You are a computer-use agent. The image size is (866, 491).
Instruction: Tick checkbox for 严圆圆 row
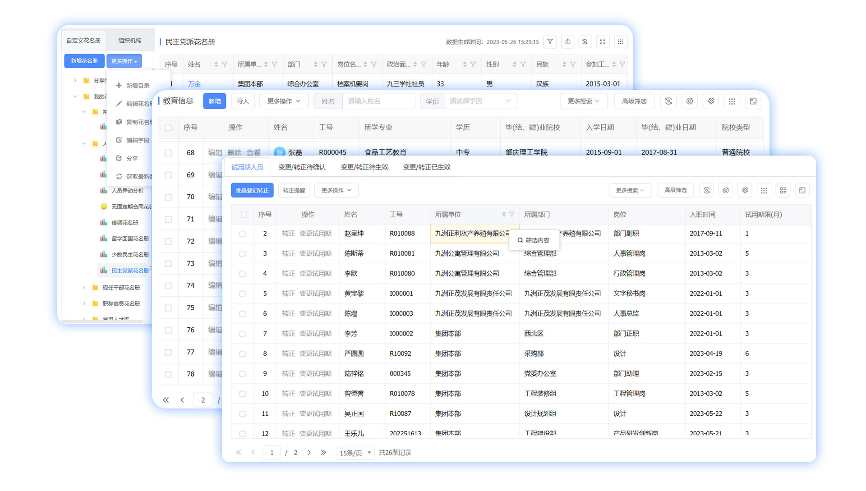[x=243, y=354]
